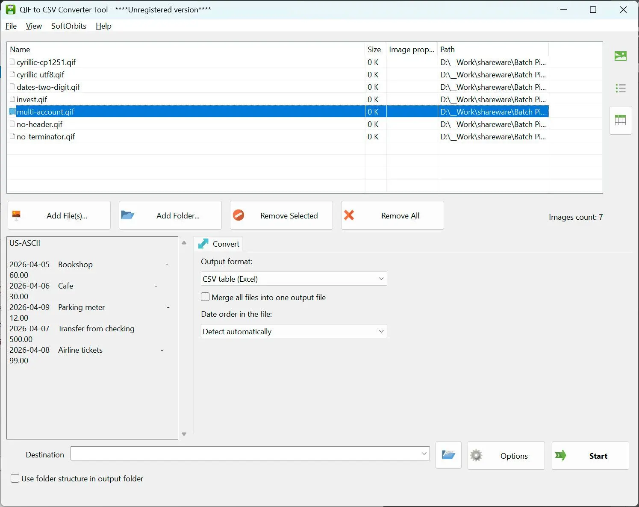Open the Options button

(x=506, y=456)
